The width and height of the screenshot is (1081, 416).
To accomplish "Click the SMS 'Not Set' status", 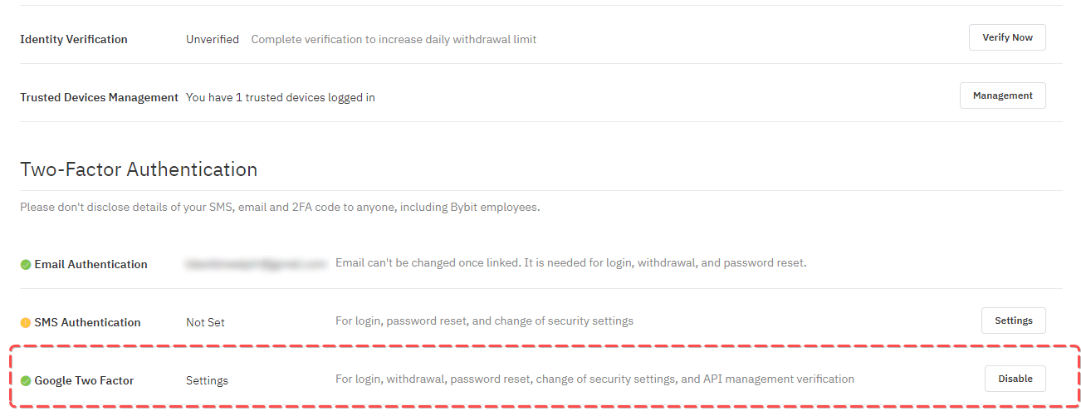I will coord(205,322).
